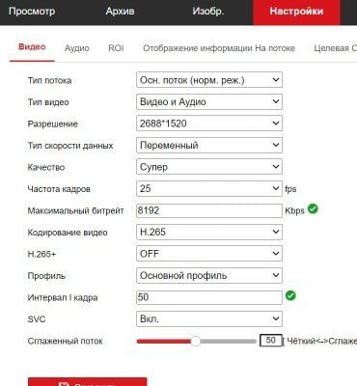The image size is (357, 386).
Task: Open the Аудио sub-tab
Action: [77, 48]
